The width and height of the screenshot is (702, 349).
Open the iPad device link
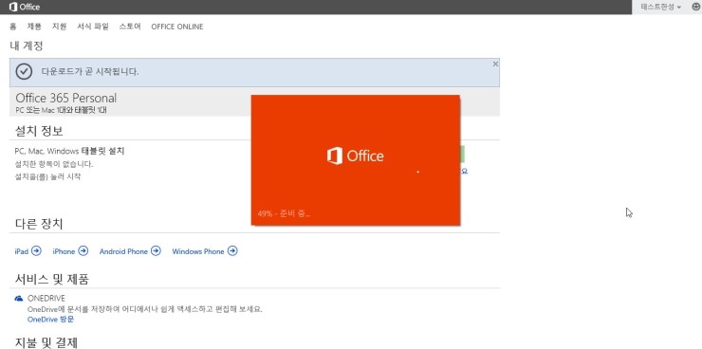[22, 251]
